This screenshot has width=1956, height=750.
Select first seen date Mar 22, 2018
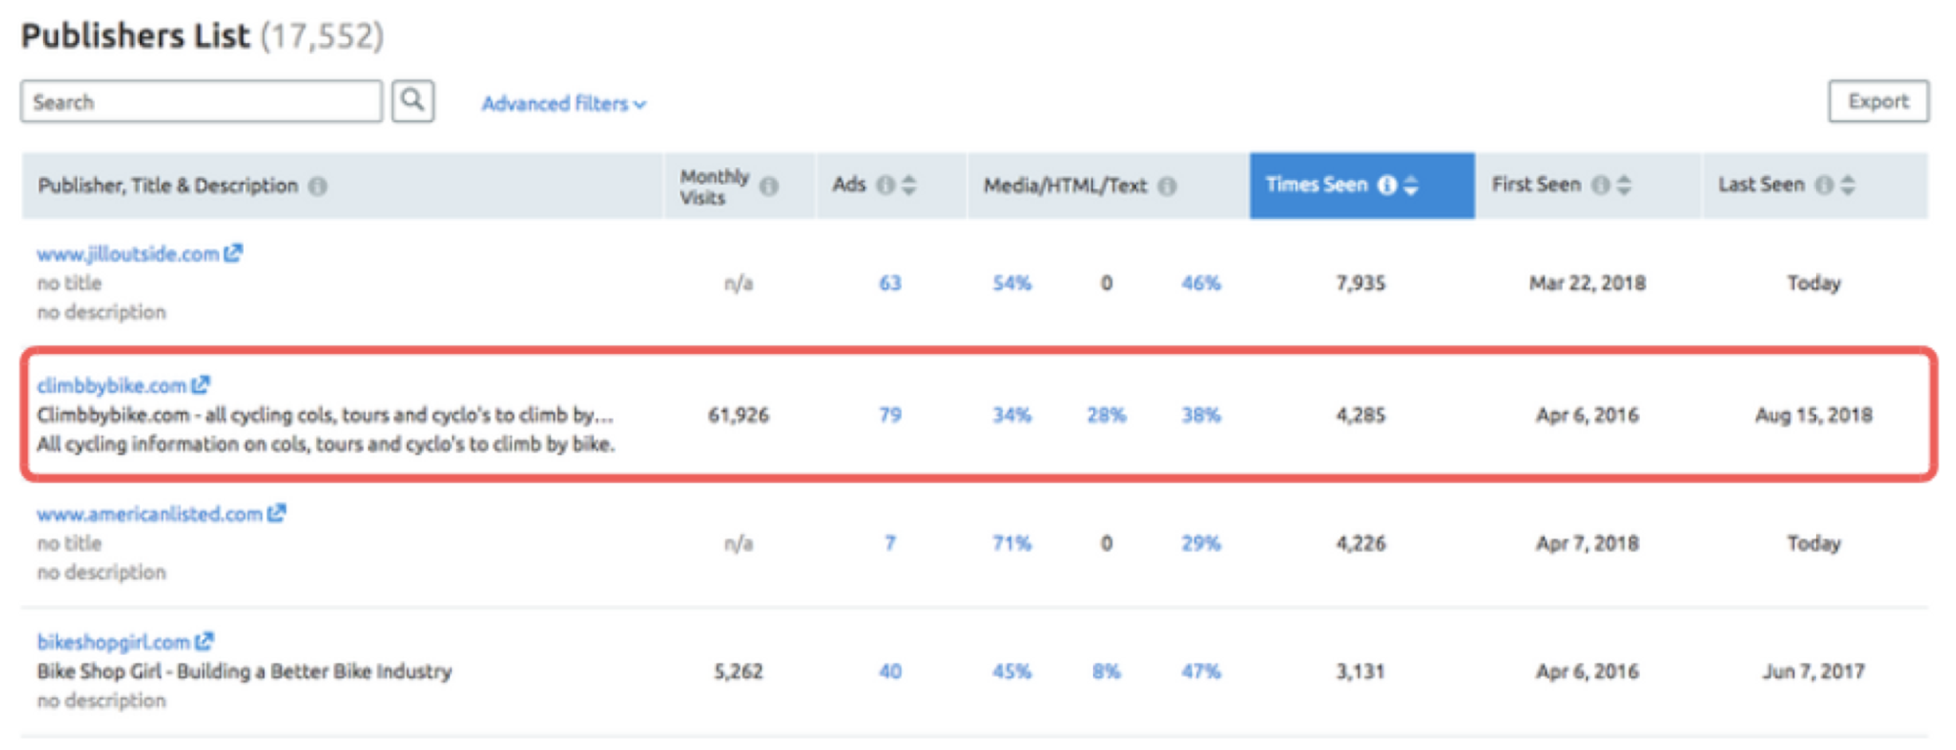click(x=1587, y=284)
